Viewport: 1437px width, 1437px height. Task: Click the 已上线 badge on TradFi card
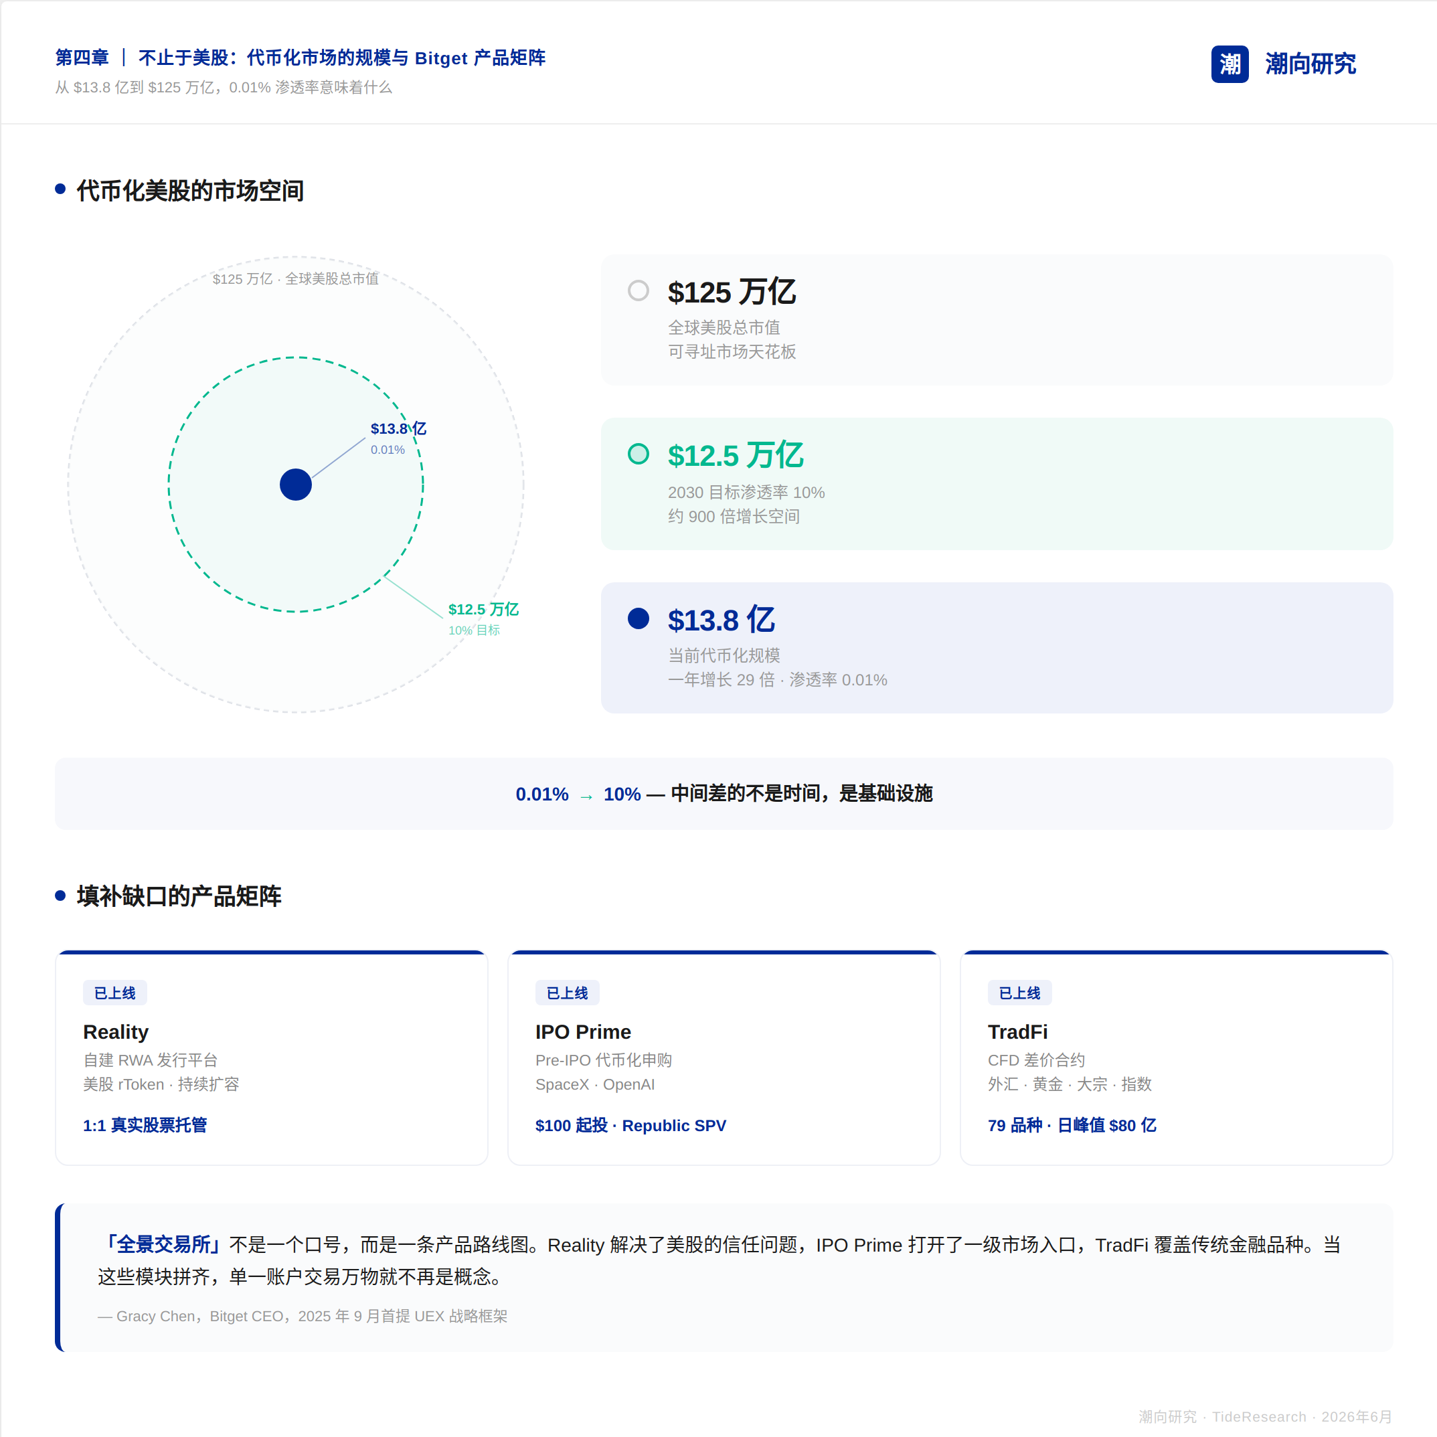(x=1019, y=992)
